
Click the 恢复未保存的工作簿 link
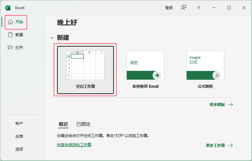(x=74, y=145)
